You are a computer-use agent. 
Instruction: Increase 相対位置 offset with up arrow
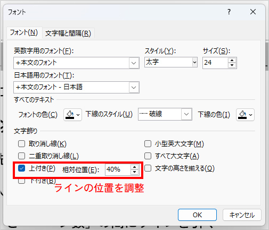pyautogui.click(x=135, y=167)
